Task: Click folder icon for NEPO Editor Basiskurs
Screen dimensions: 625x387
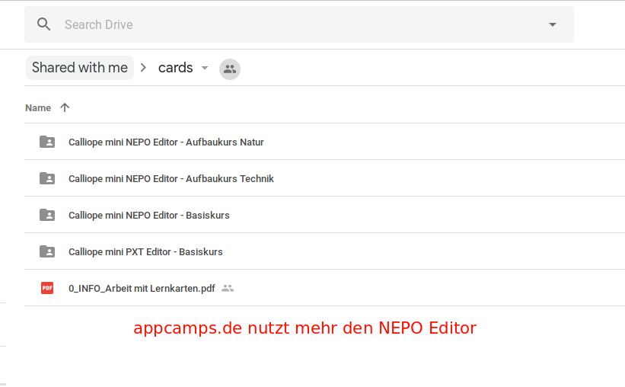Action: coord(47,215)
